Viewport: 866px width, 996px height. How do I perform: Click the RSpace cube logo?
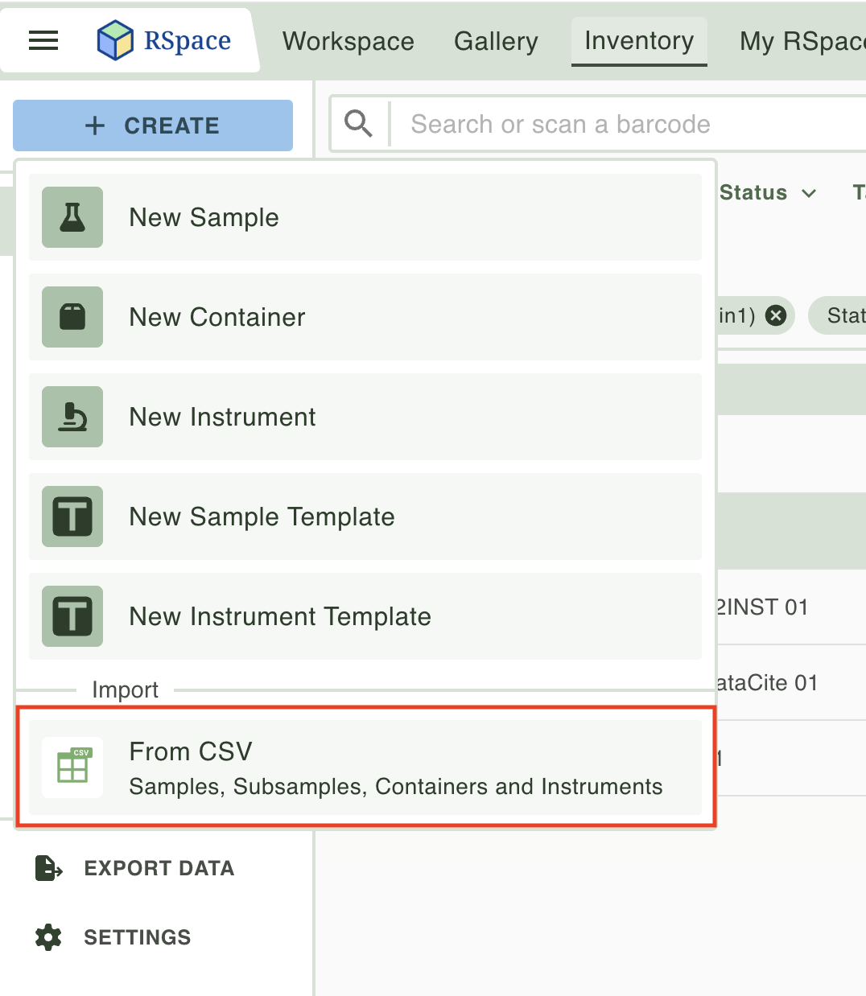tap(115, 40)
